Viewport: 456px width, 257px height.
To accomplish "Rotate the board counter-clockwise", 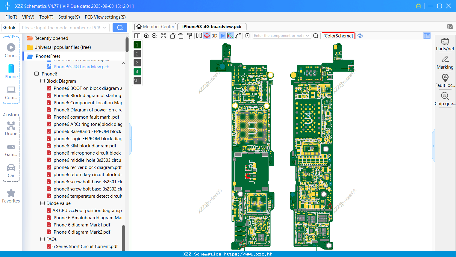I will (172, 36).
